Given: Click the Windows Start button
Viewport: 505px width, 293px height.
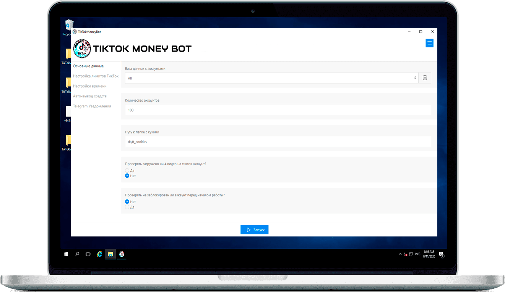Looking at the screenshot, I should (66, 254).
